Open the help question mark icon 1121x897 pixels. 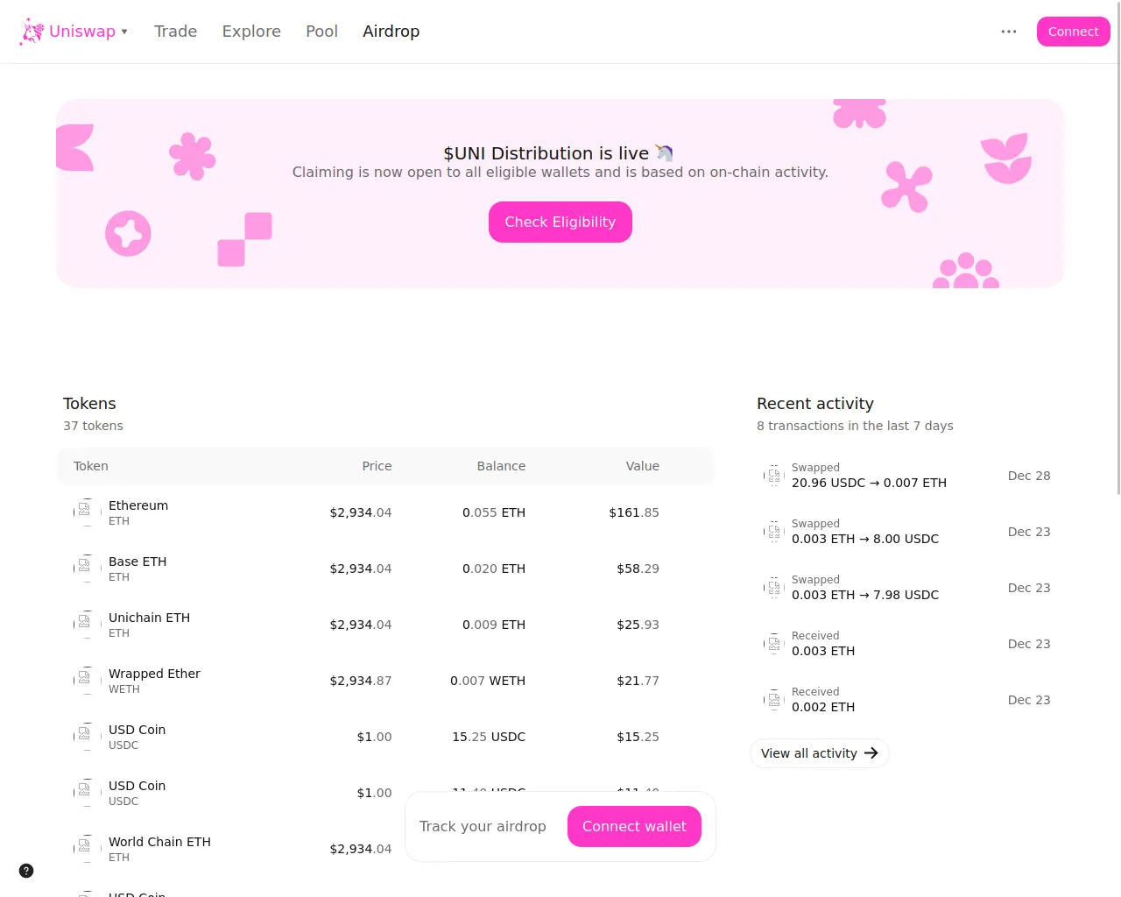click(x=26, y=871)
